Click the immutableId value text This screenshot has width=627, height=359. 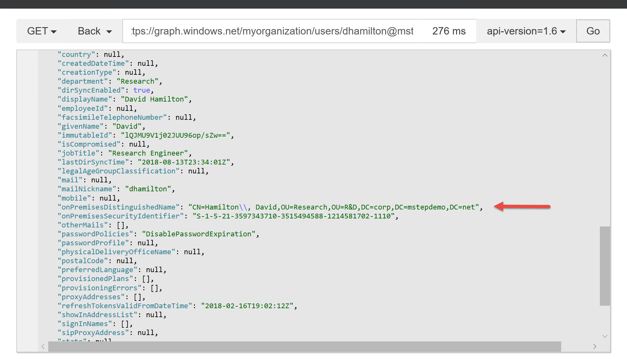[x=175, y=135]
